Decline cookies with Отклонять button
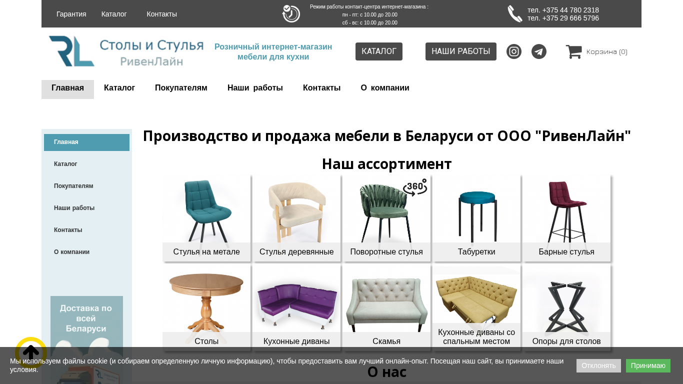Screen dimensions: 683x384 tap(598, 365)
